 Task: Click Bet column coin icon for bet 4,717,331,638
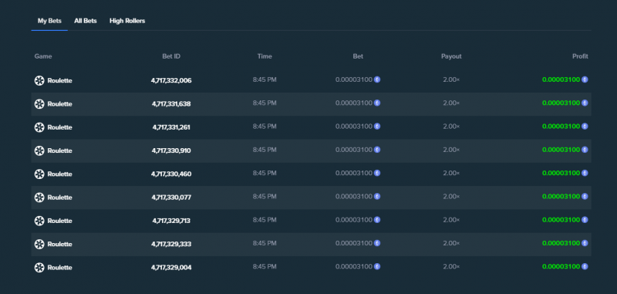tap(377, 103)
